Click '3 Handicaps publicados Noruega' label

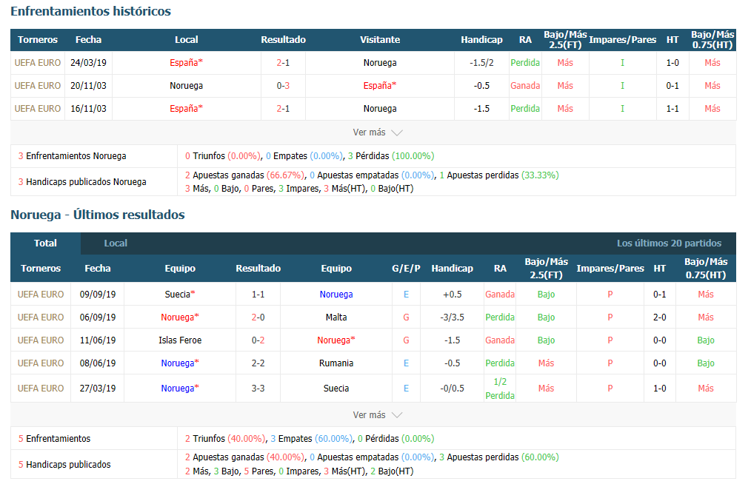point(82,182)
